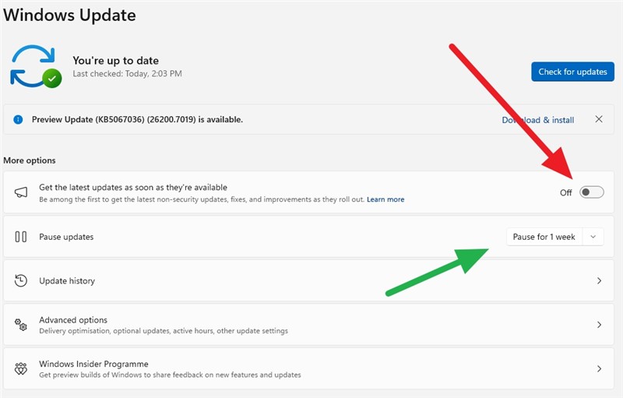Screen dimensions: 623x398
Task: Click the blue info icon beside Preview Update
Action: point(18,120)
